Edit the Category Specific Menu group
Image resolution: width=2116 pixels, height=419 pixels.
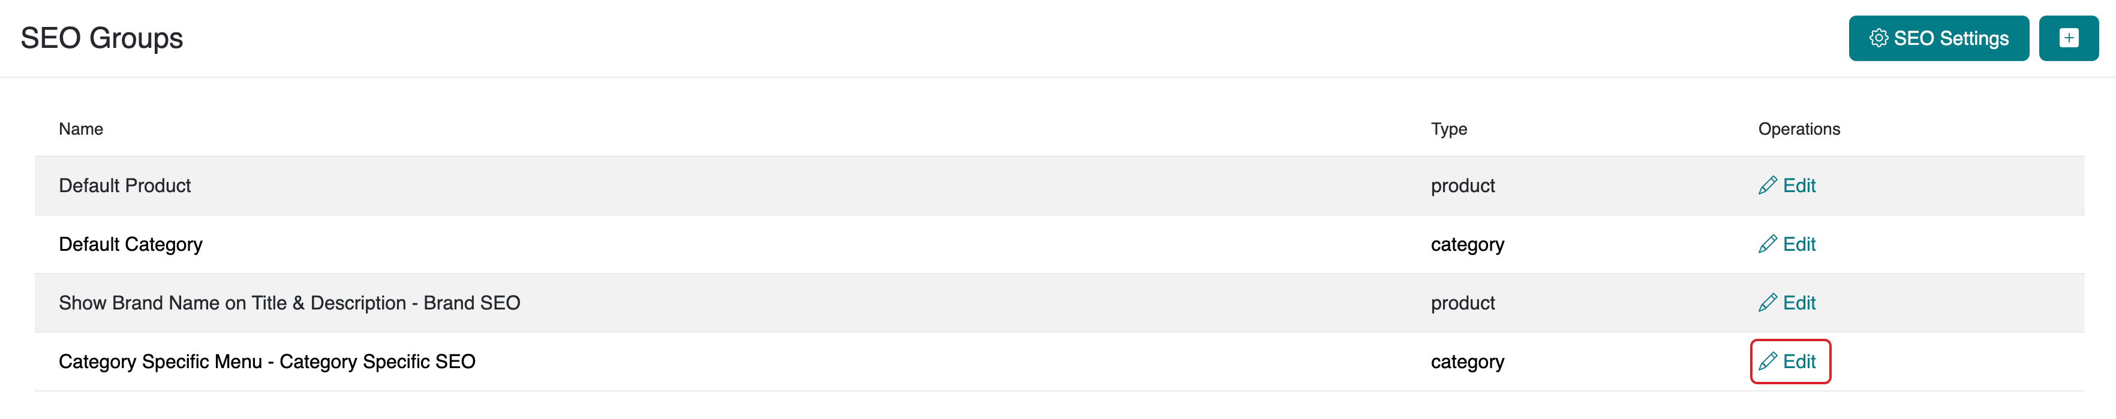tap(1798, 362)
